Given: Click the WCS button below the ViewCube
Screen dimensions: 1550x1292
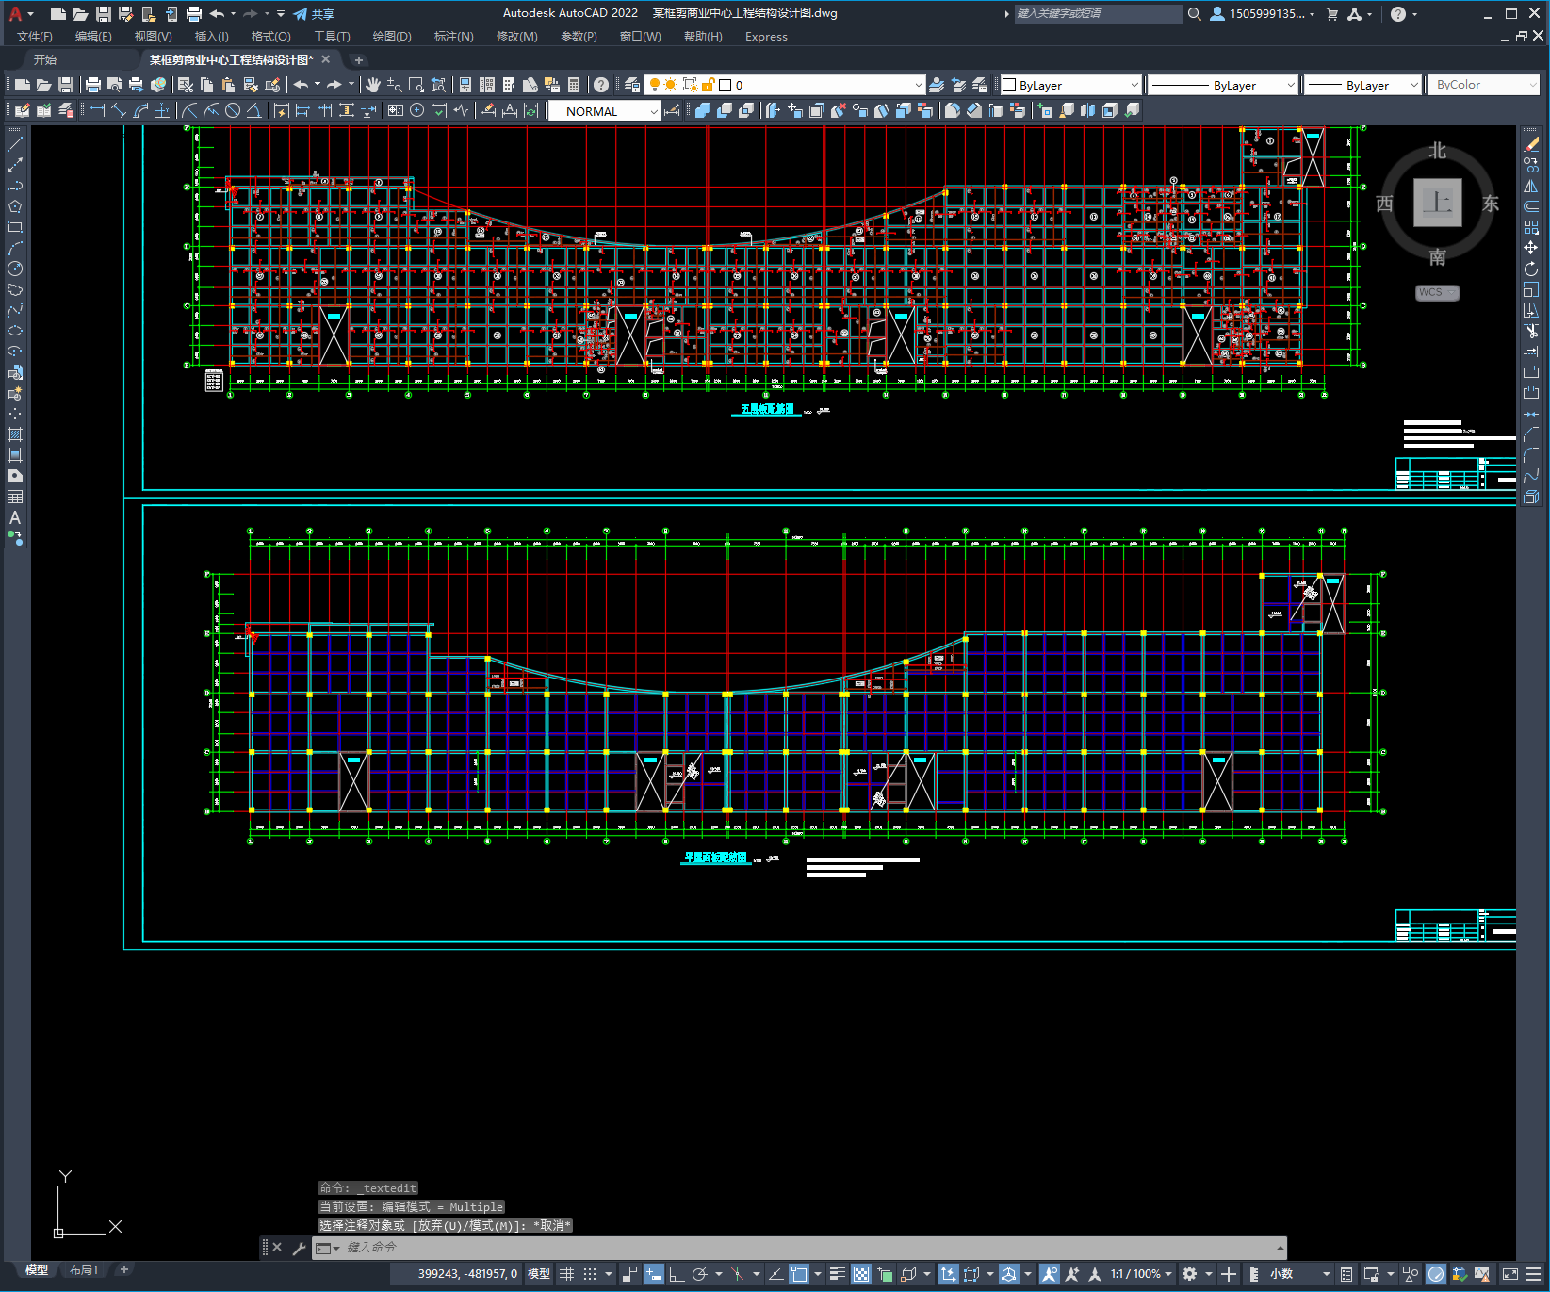Looking at the screenshot, I should [x=1436, y=292].
